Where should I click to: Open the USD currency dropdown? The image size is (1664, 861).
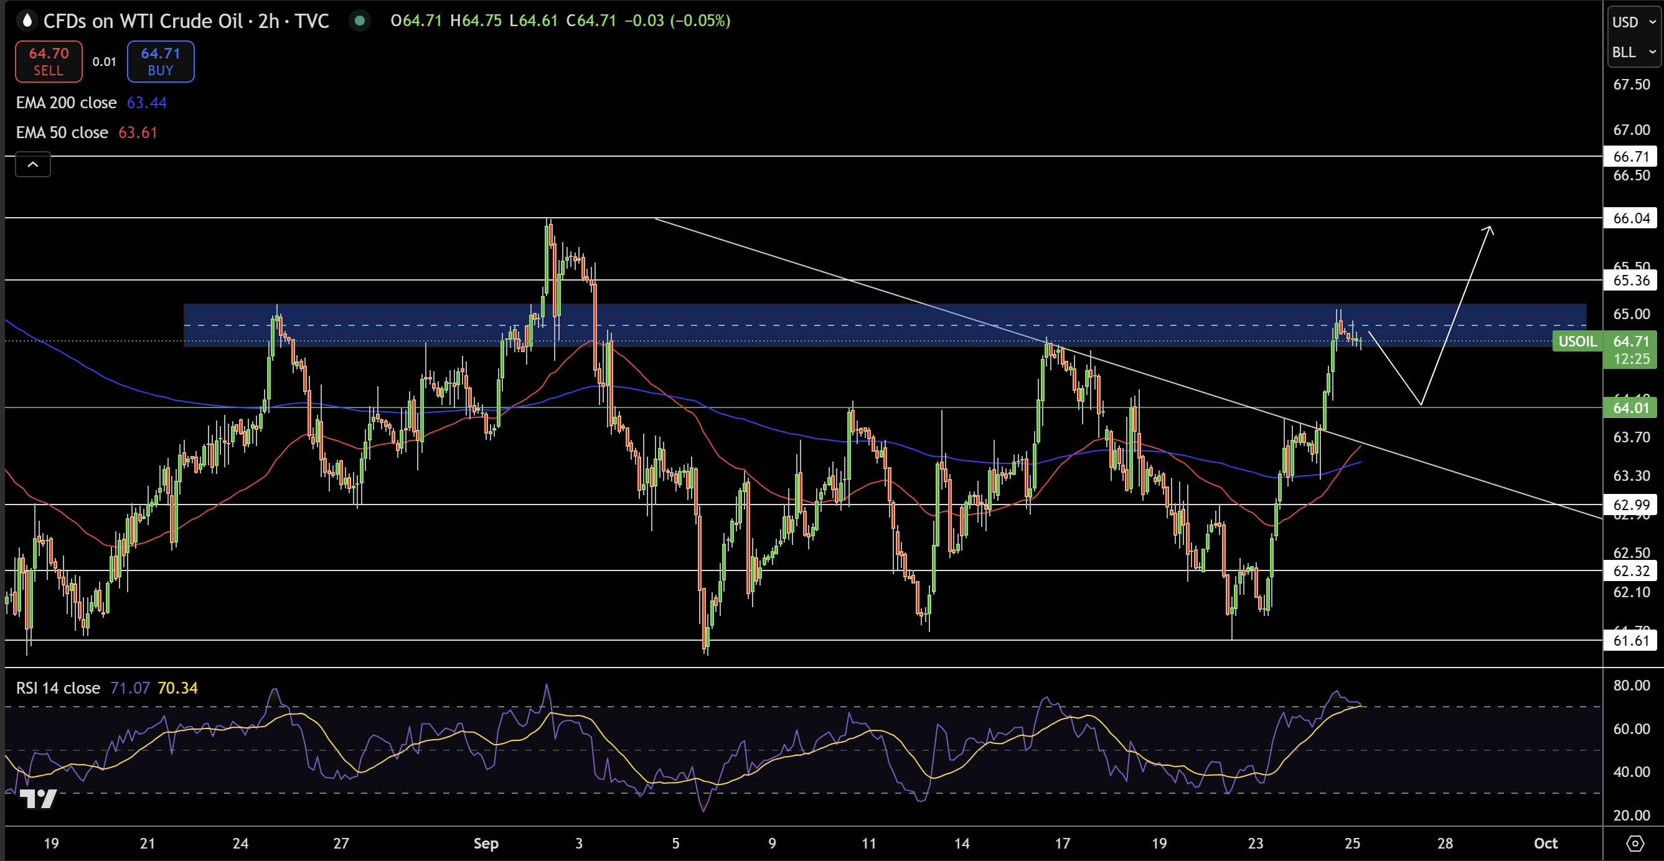pos(1633,22)
